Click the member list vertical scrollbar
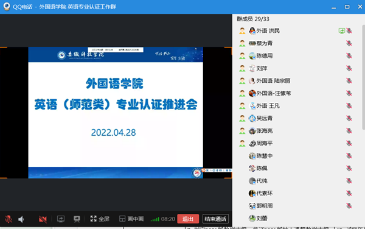This screenshot has height=229, width=365. coord(363,77)
